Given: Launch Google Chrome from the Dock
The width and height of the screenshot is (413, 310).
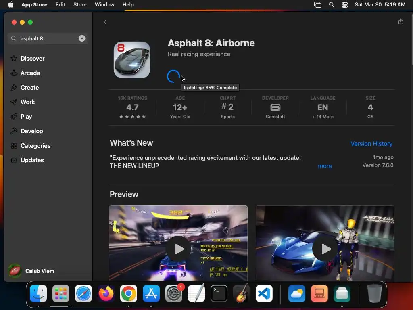Looking at the screenshot, I should click(129, 293).
